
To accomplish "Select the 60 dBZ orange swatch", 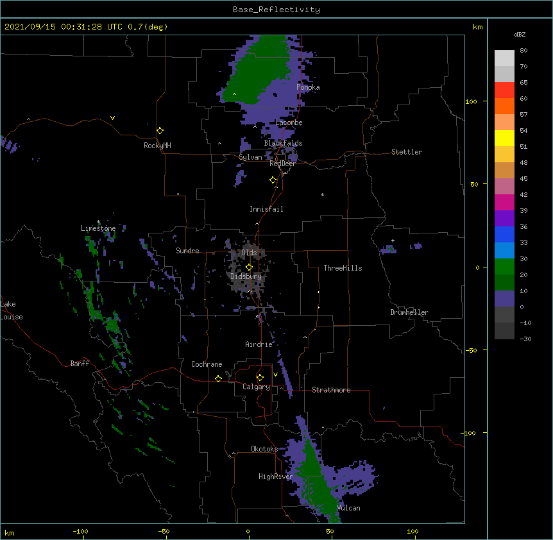I will pos(504,106).
